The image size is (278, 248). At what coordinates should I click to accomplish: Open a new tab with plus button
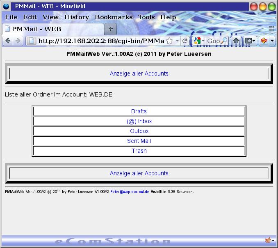[x=110, y=29]
